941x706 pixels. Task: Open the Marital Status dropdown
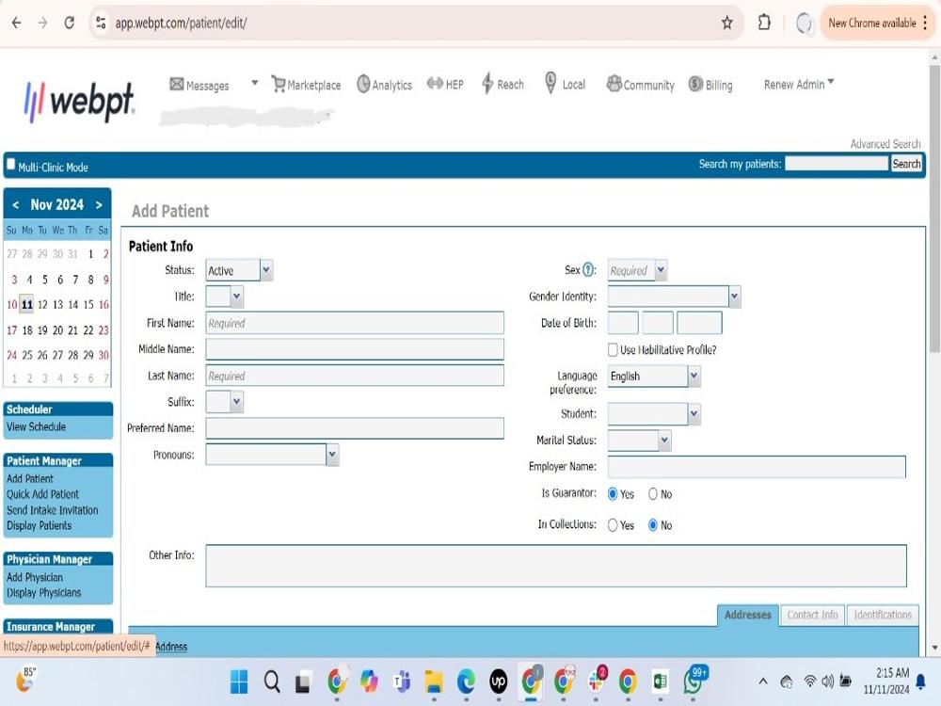(639, 440)
